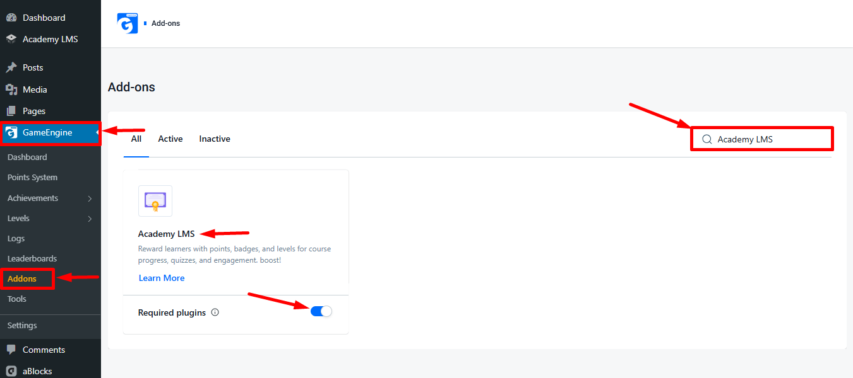Open Achievements menu item
The height and width of the screenshot is (378, 853).
point(33,198)
